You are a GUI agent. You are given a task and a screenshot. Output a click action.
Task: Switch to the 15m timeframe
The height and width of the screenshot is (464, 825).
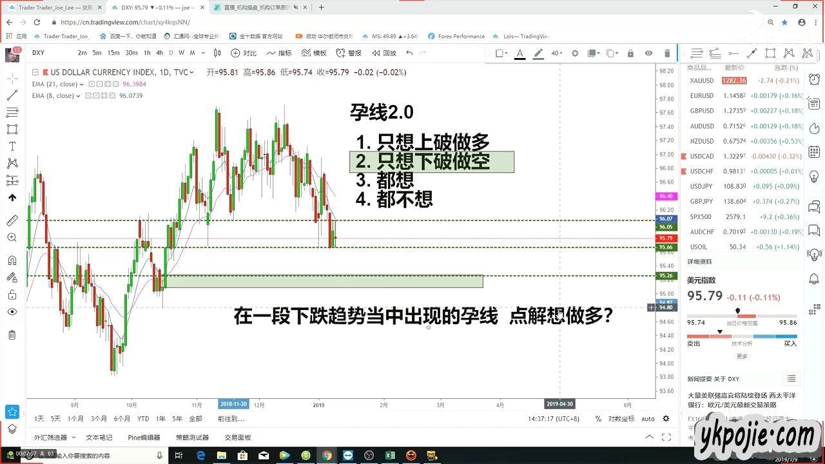113,53
